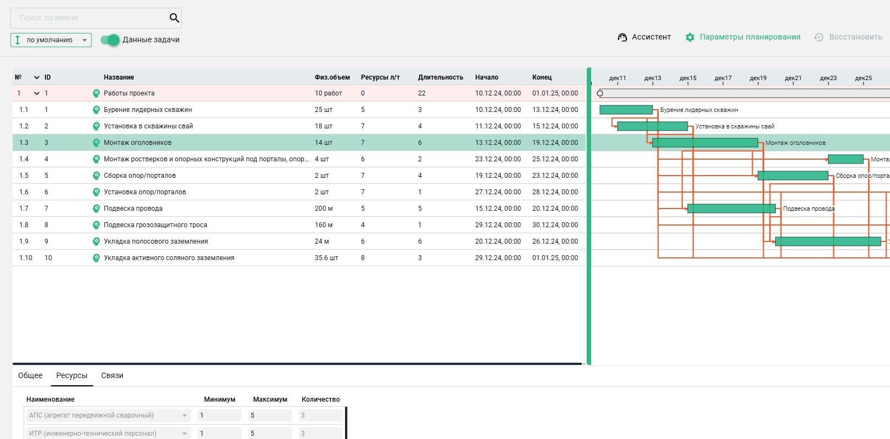The height and width of the screenshot is (439, 890).
Task: Click the Максимум field for ИТР resource
Action: (x=270, y=433)
